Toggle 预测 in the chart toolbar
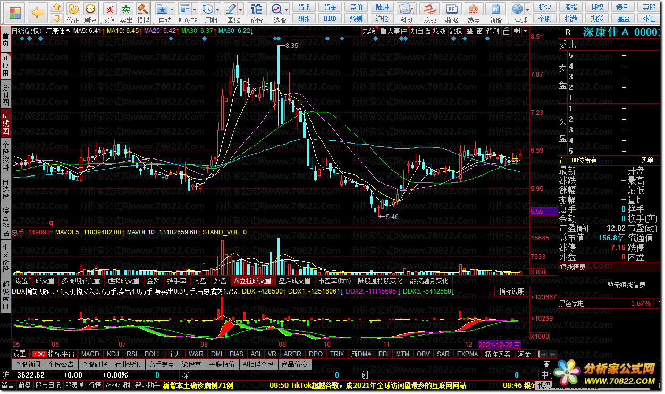 click(x=493, y=31)
